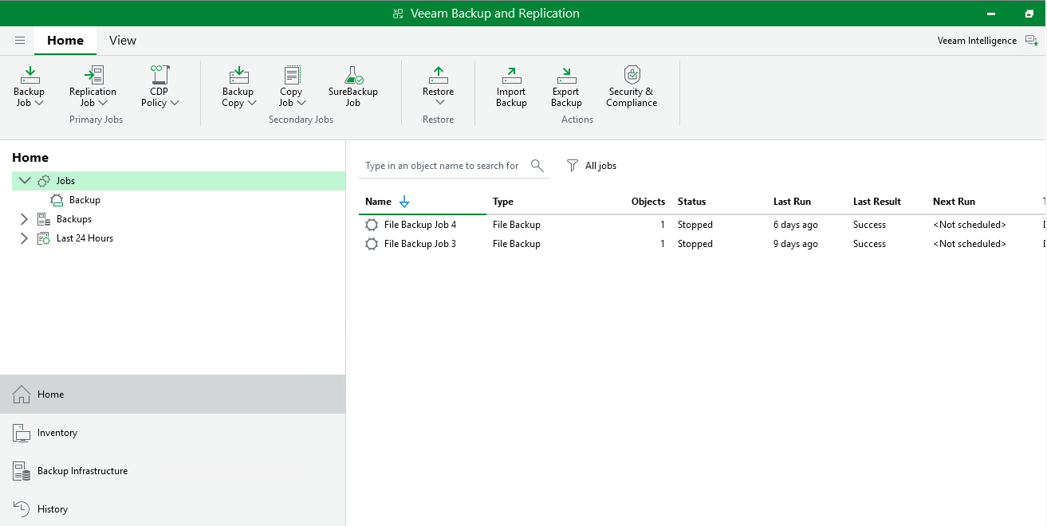Screen dimensions: 1047x526
Task: Select the Backup tree item label
Action: point(85,200)
